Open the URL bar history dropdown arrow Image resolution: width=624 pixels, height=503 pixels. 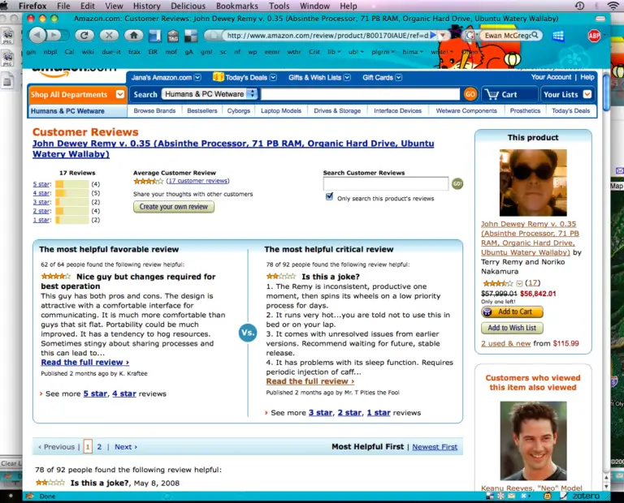(x=443, y=36)
